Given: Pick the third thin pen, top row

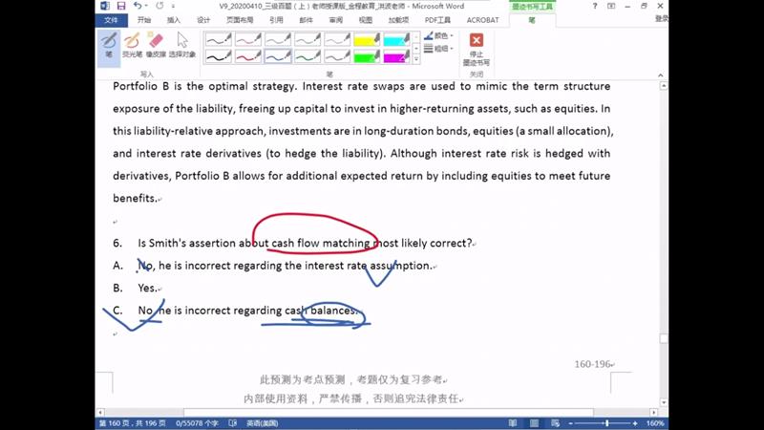Looking at the screenshot, I should point(278,39).
